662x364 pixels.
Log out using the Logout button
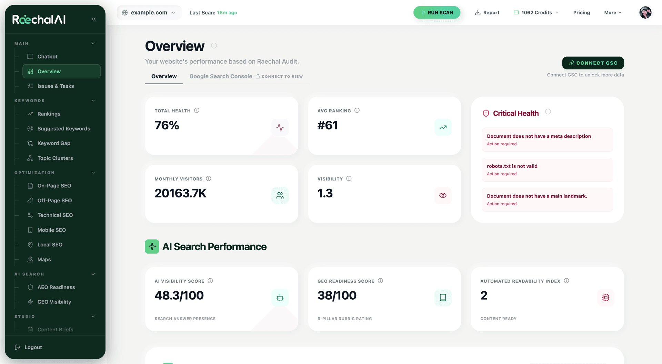[x=28, y=347]
